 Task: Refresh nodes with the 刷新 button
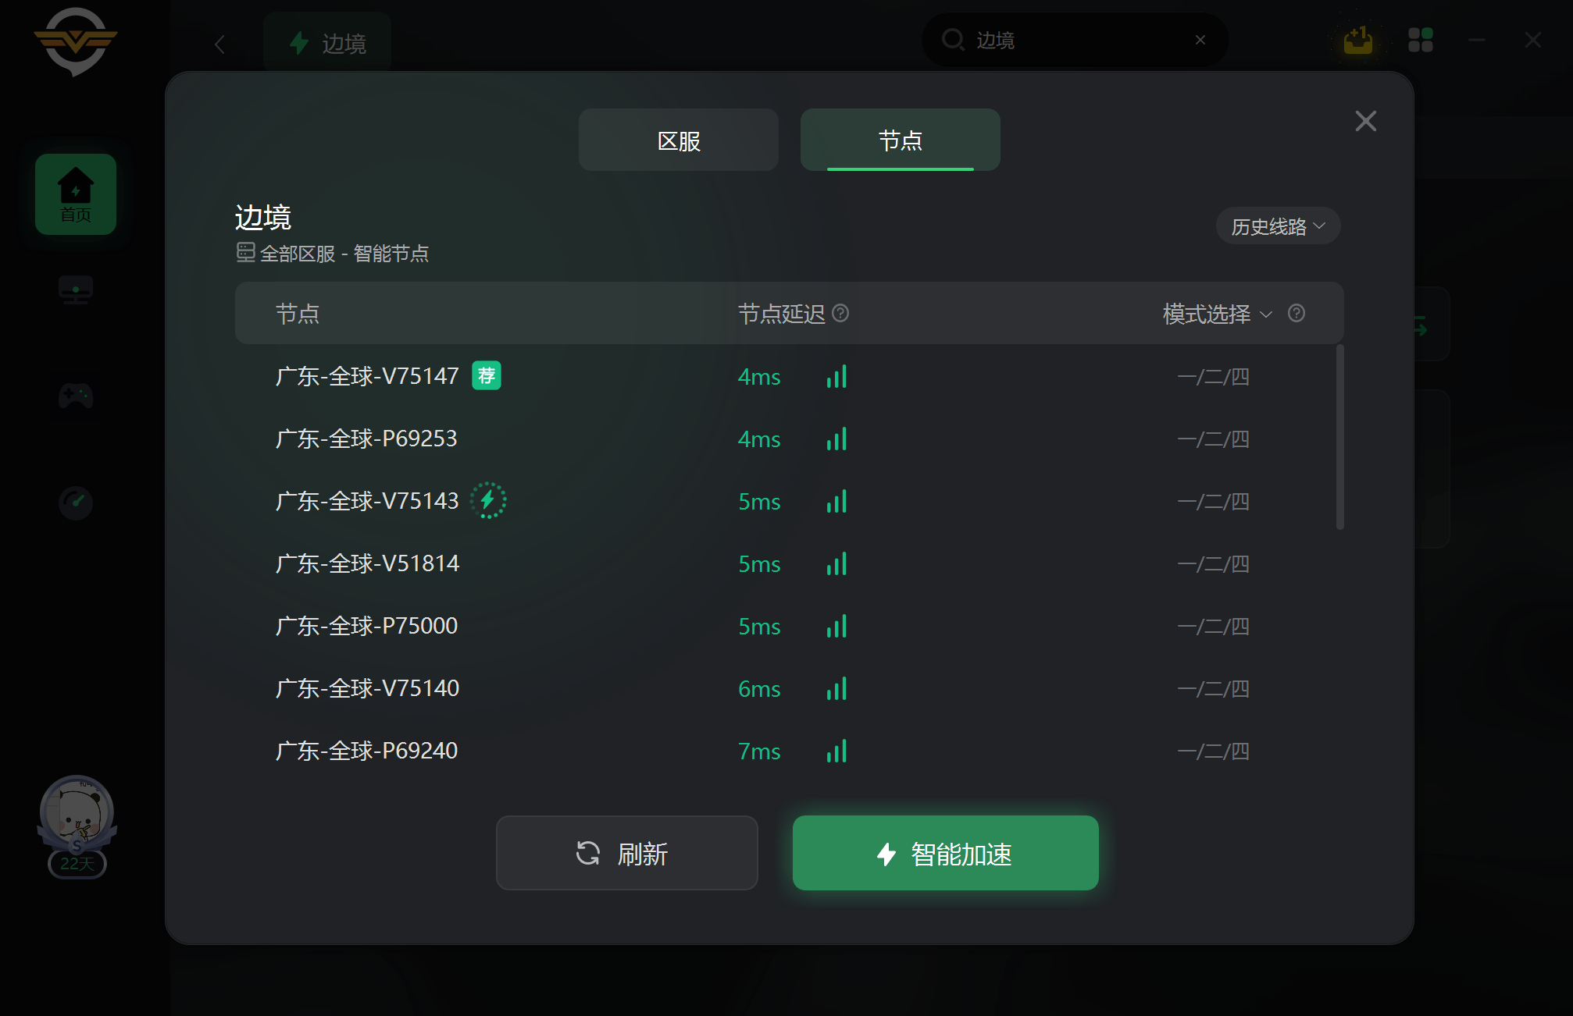[x=626, y=853]
